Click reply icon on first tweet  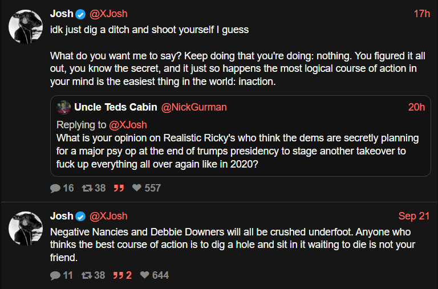[55, 188]
